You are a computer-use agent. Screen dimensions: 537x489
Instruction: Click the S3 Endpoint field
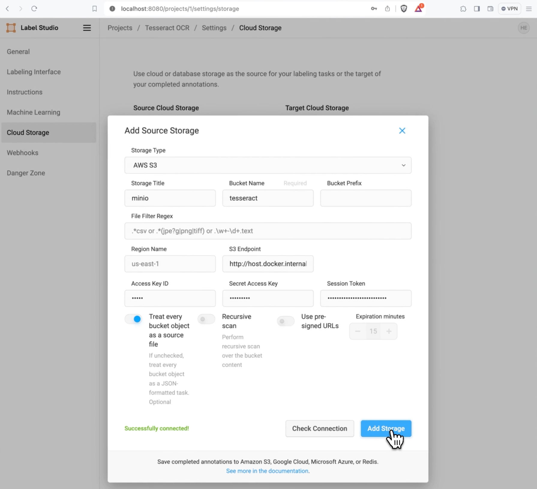tap(268, 264)
